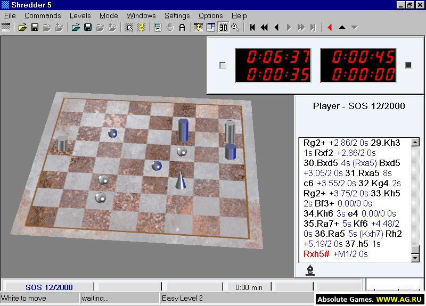Viewport: 426px width, 306px height.
Task: Click the greyed folder icon after olive floppy
Action: click(47, 28)
